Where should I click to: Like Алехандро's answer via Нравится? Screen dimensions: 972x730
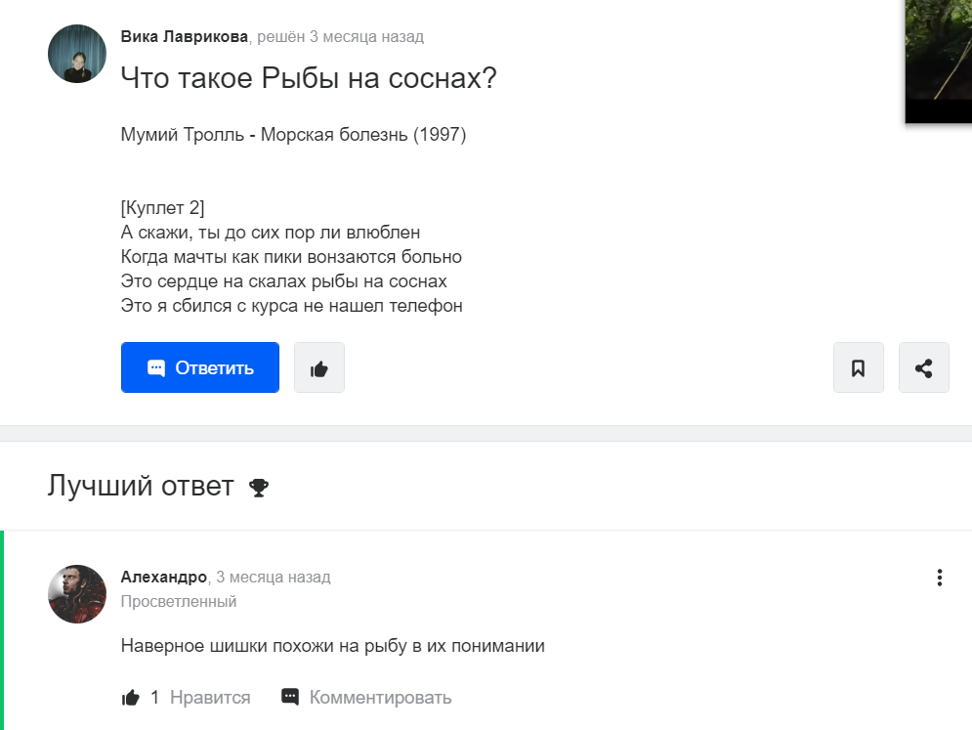tap(209, 697)
